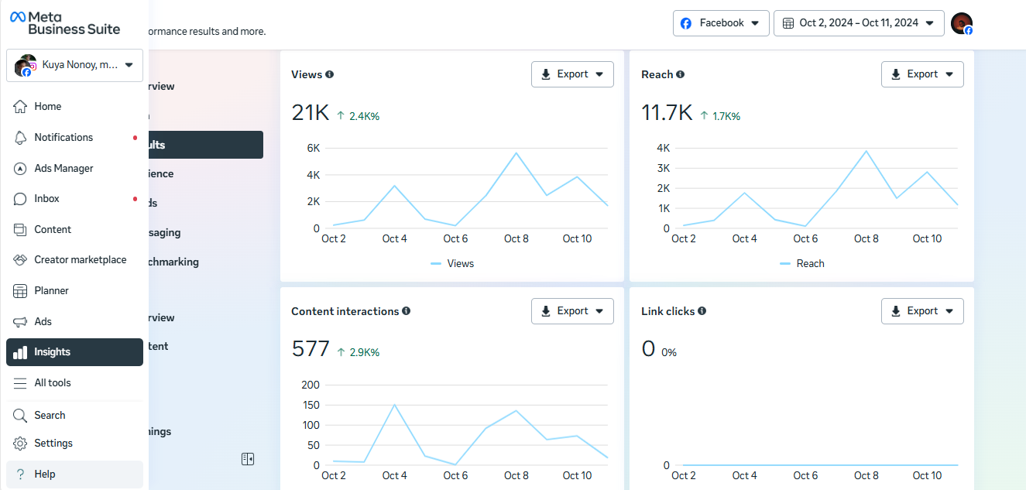1026x490 pixels.
Task: Click the Link clicks 0% value
Action: pos(669,352)
